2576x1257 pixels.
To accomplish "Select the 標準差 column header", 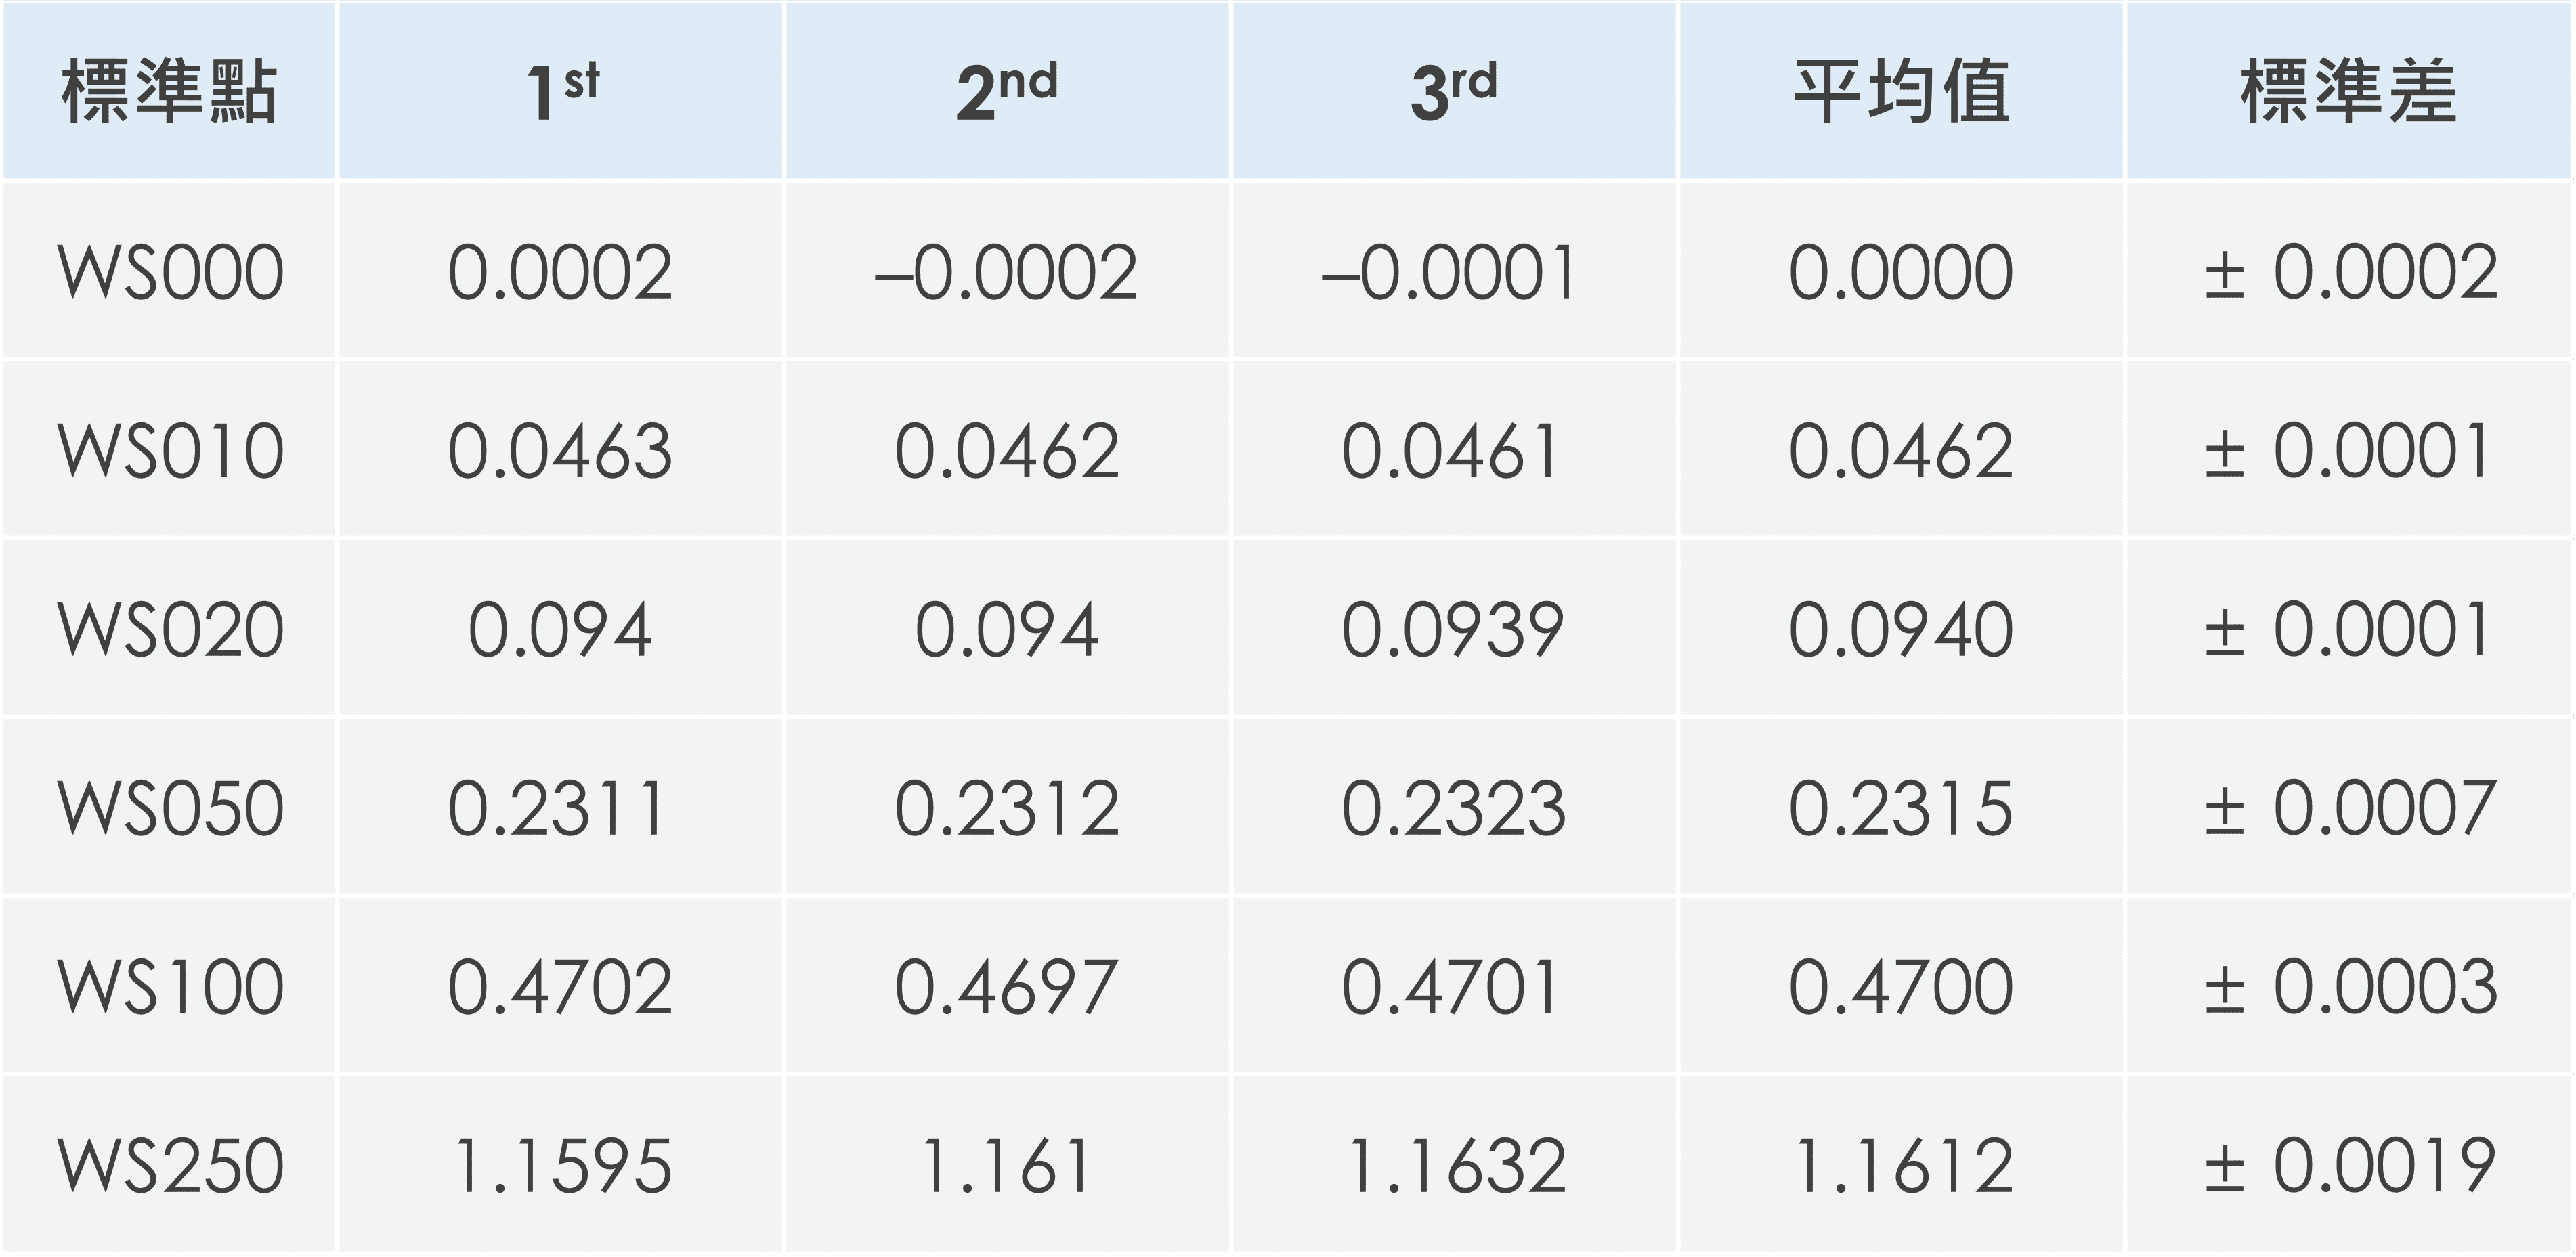I will pos(2348,92).
